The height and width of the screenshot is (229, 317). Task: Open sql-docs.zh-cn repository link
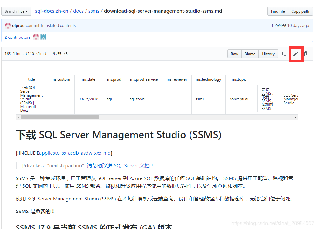click(52, 11)
